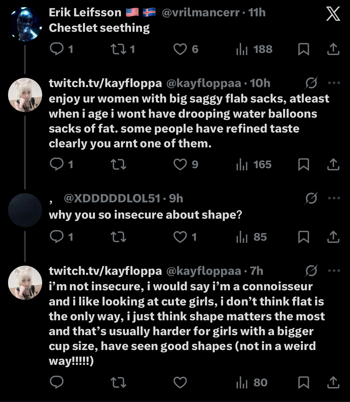Reply to the "why you so insecure" post

[x=57, y=237]
